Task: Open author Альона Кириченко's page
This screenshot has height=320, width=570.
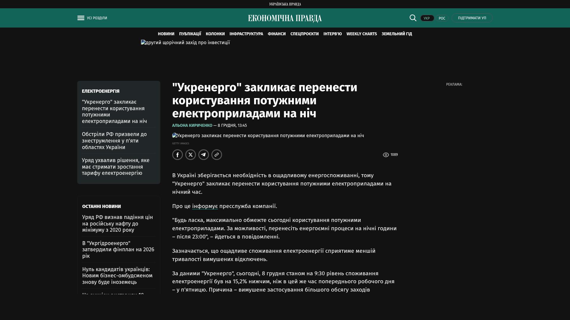Action: (x=192, y=126)
